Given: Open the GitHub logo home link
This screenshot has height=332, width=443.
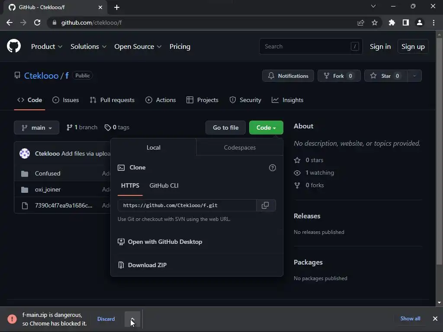Looking at the screenshot, I should coord(13,46).
